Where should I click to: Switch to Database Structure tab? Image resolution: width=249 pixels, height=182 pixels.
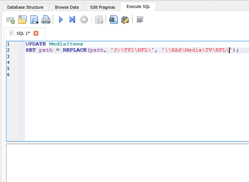point(25,7)
